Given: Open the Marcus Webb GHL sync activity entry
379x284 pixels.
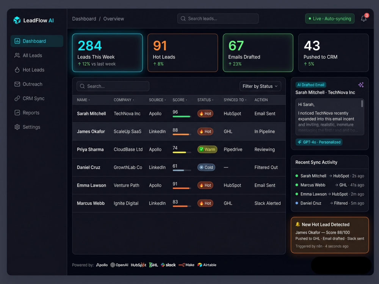Looking at the screenshot, I should pos(330,185).
